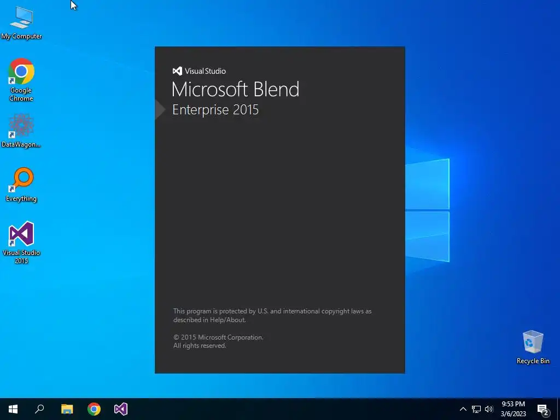This screenshot has width=560, height=420.
Task: Select the DataWagon desktop shortcut
Action: [x=21, y=130]
